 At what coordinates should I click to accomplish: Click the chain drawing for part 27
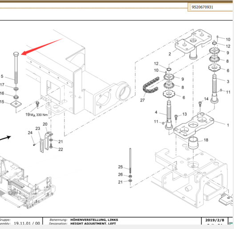pos(151,85)
